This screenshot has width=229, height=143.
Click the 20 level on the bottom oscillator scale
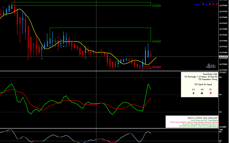(x=220, y=141)
